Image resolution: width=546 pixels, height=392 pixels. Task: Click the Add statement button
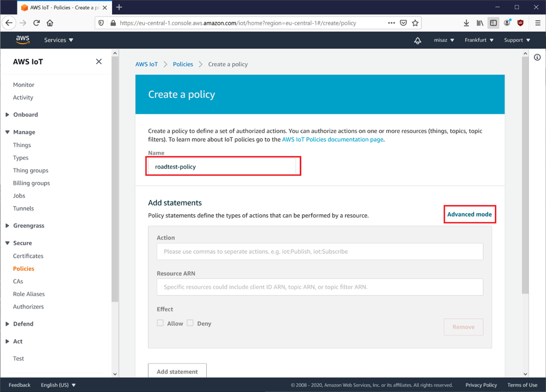tap(177, 371)
